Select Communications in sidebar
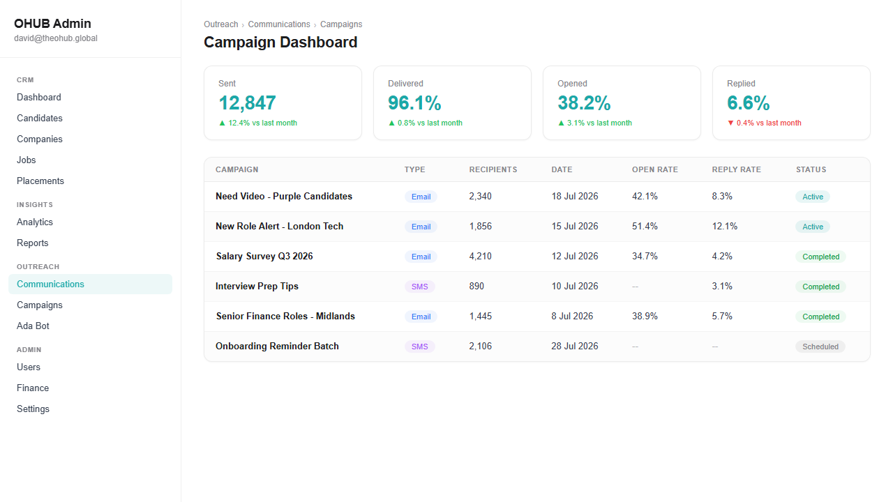893x502 pixels. pos(90,284)
